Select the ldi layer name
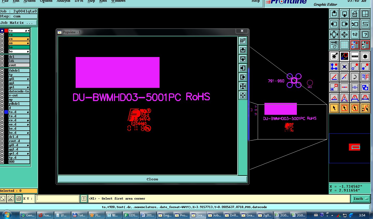 point(19,61)
